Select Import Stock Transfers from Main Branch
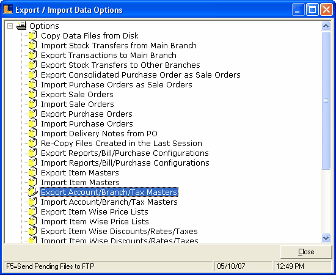336x275 pixels. [119, 45]
